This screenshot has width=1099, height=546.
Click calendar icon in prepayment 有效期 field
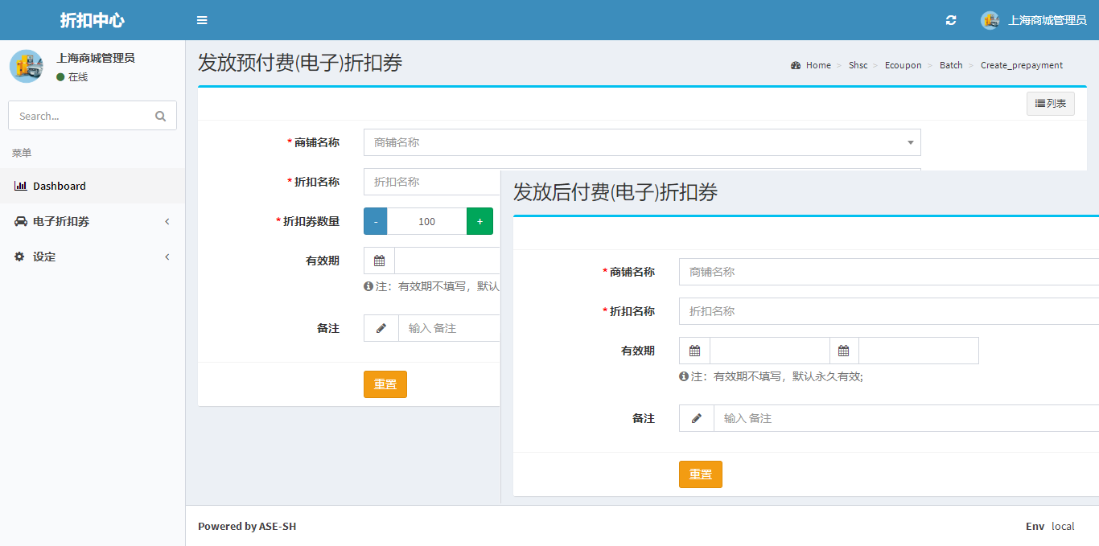[x=379, y=261]
